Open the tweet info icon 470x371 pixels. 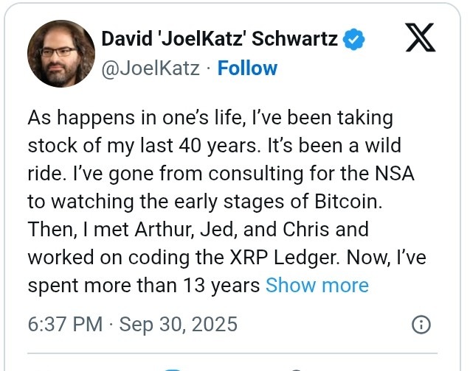coord(421,325)
